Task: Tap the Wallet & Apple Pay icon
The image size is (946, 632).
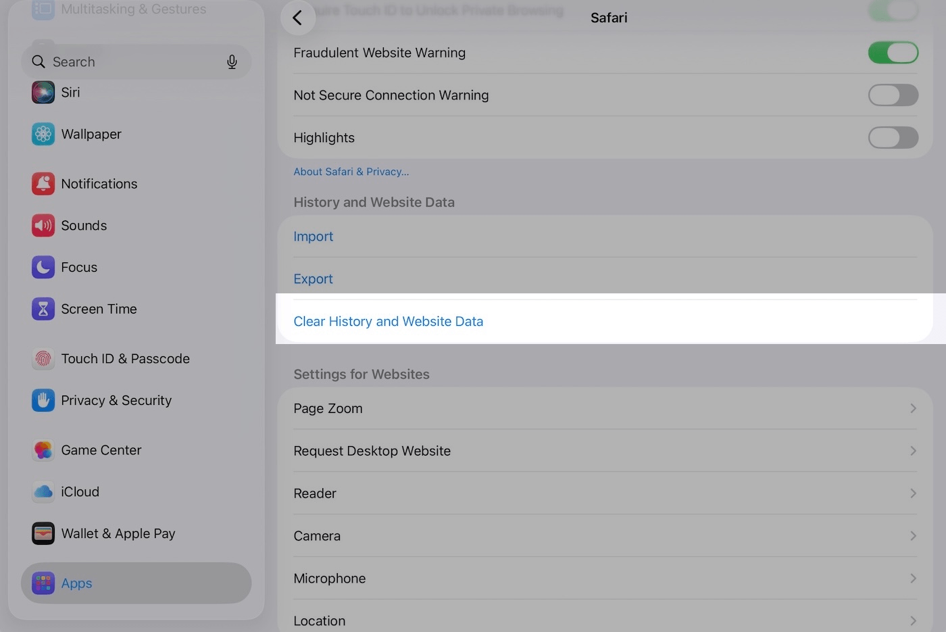Action: click(43, 534)
